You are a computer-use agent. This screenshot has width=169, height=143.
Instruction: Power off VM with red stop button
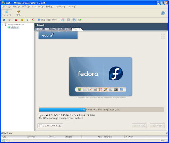click(16, 20)
